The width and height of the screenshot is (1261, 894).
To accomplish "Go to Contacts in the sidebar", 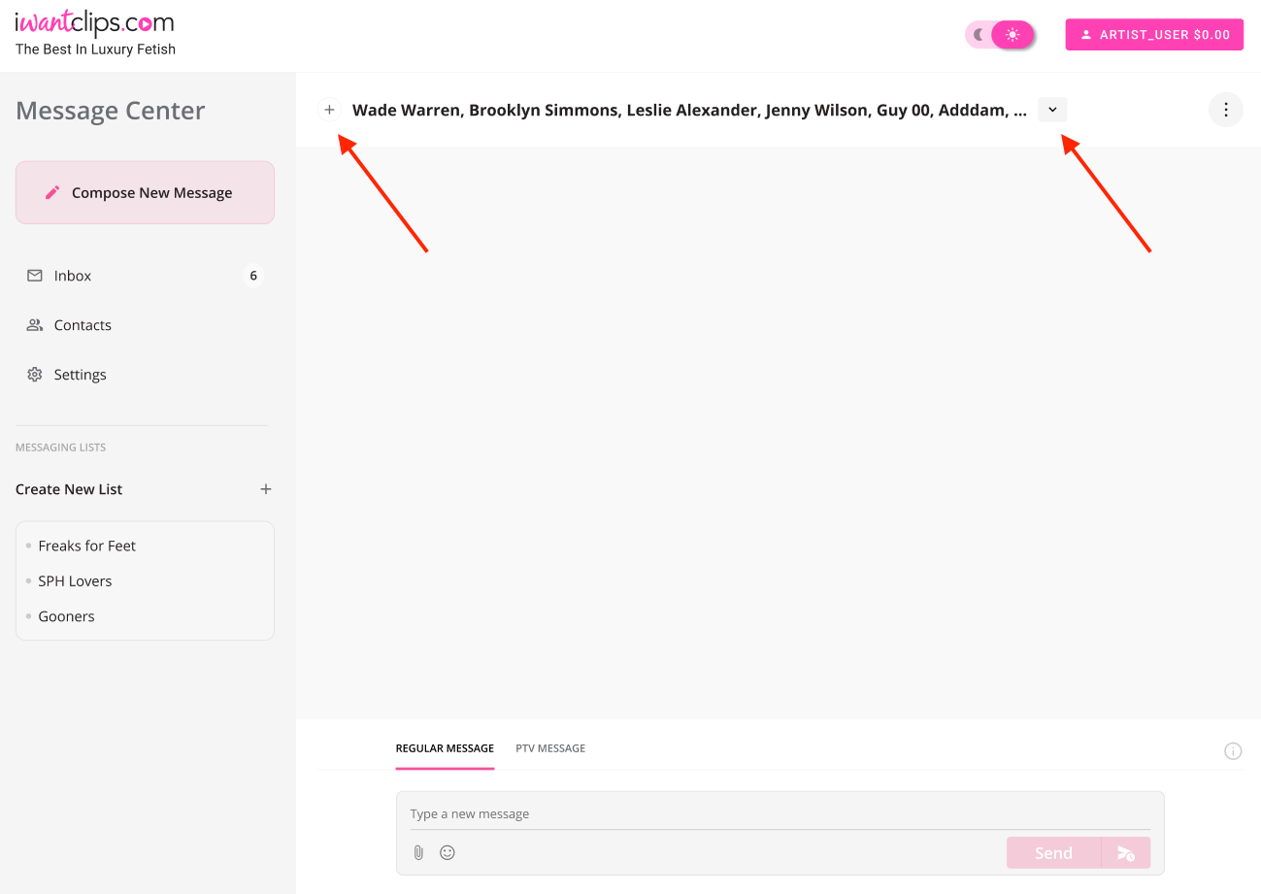I will (x=145, y=325).
